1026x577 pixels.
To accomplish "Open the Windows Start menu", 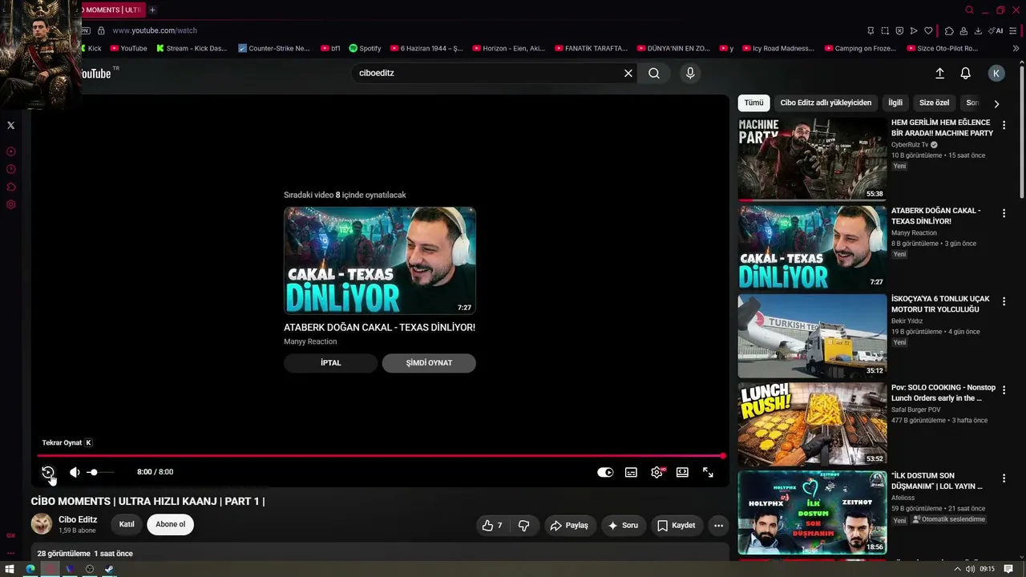I will point(10,570).
